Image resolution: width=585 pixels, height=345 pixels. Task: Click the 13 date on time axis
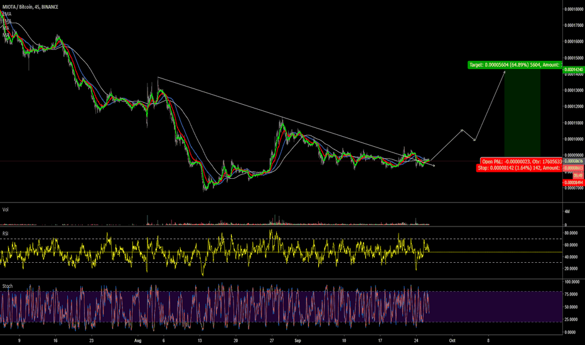click(200, 341)
